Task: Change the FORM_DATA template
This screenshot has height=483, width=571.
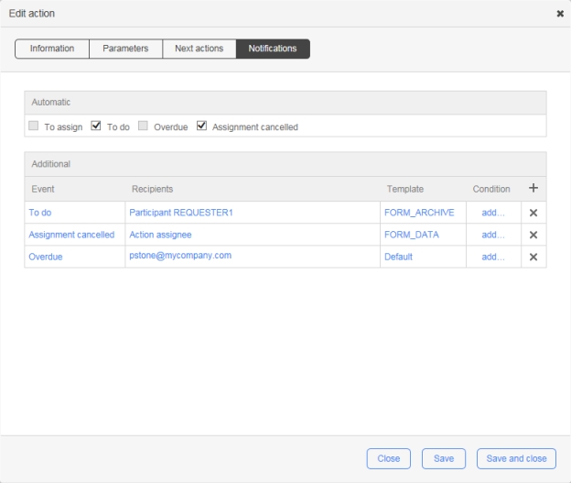Action: 411,235
